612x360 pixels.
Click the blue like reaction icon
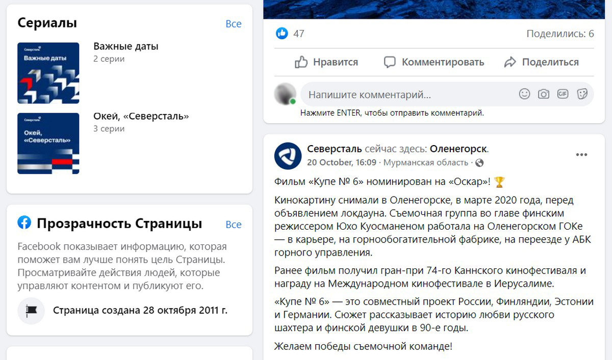[282, 34]
